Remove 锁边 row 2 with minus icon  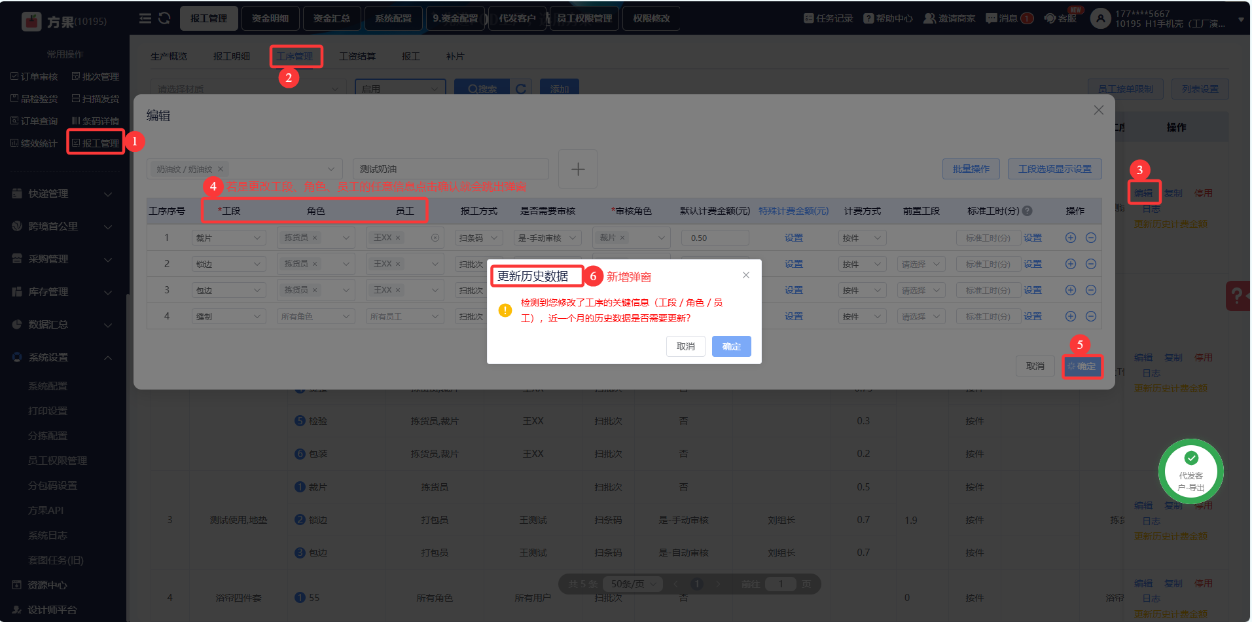(x=1091, y=264)
